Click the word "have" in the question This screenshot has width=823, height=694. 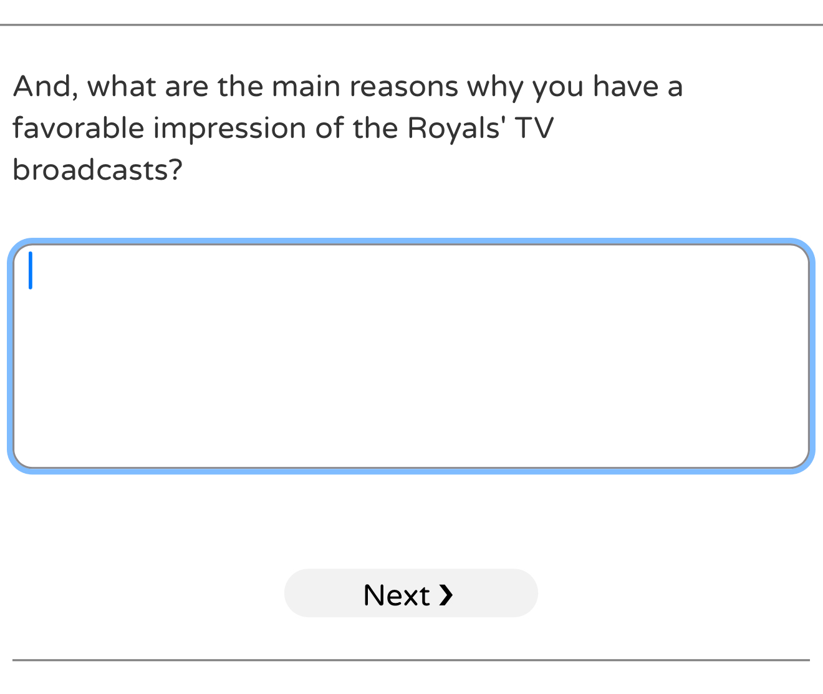point(625,87)
